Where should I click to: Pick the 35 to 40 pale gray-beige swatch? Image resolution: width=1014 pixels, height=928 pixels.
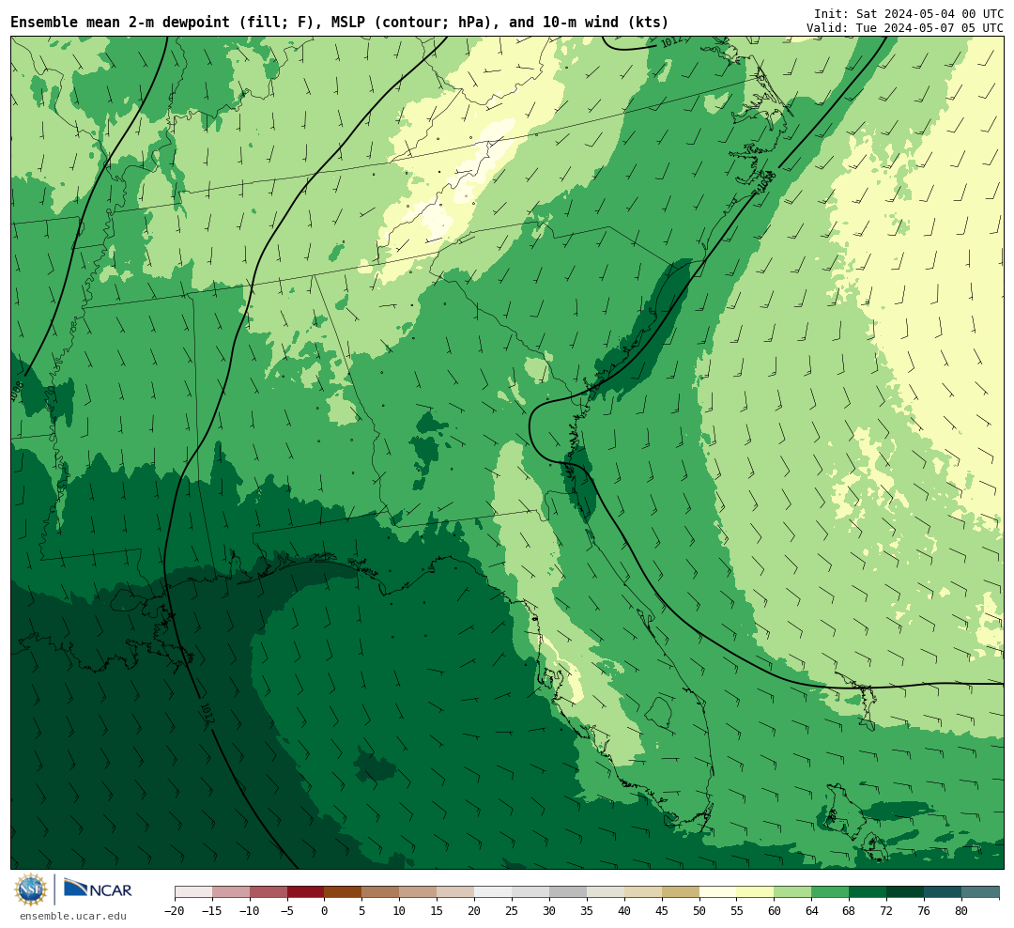pos(606,892)
